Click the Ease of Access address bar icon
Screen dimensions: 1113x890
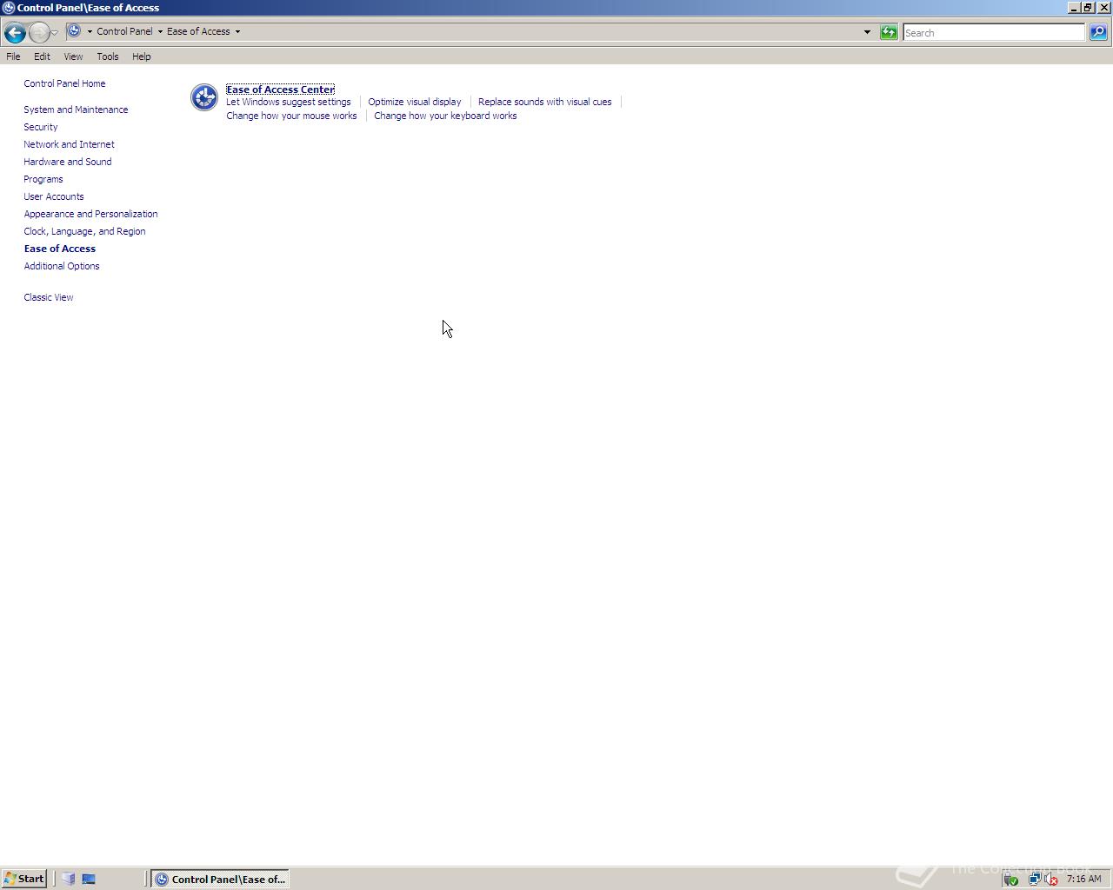pyautogui.click(x=75, y=31)
